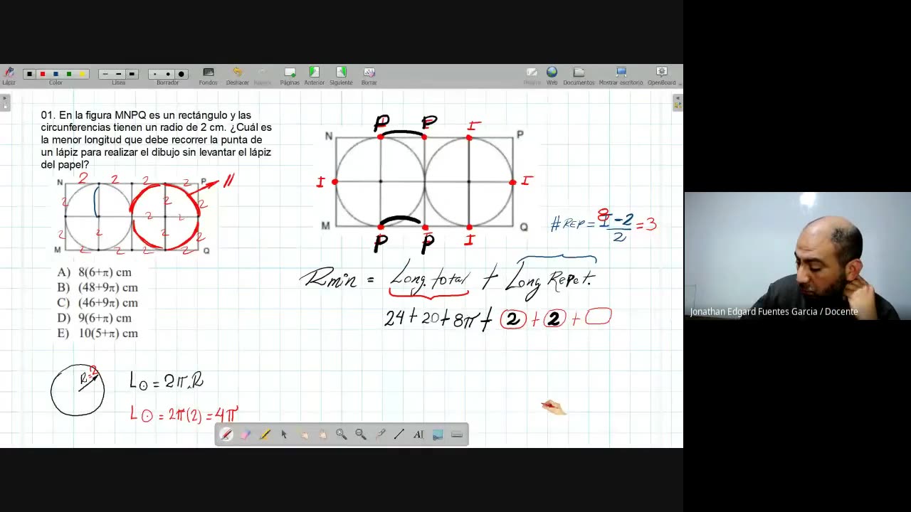Select the Text writing tool

[x=418, y=434]
